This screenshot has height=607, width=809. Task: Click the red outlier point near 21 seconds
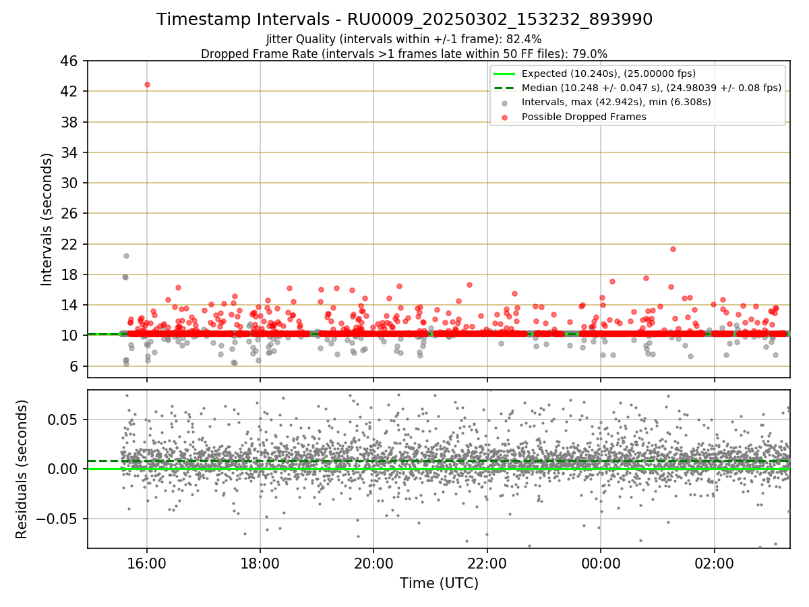point(673,249)
